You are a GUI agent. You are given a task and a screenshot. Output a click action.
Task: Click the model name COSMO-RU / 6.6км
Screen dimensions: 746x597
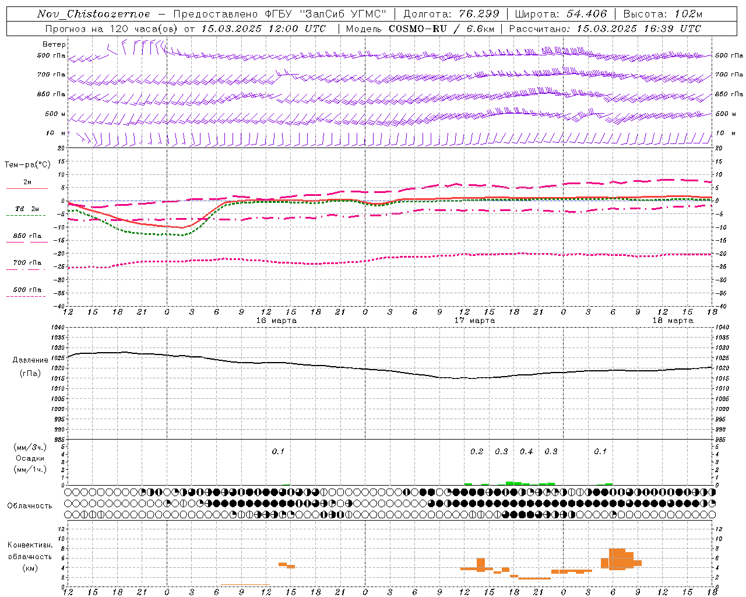pos(441,29)
